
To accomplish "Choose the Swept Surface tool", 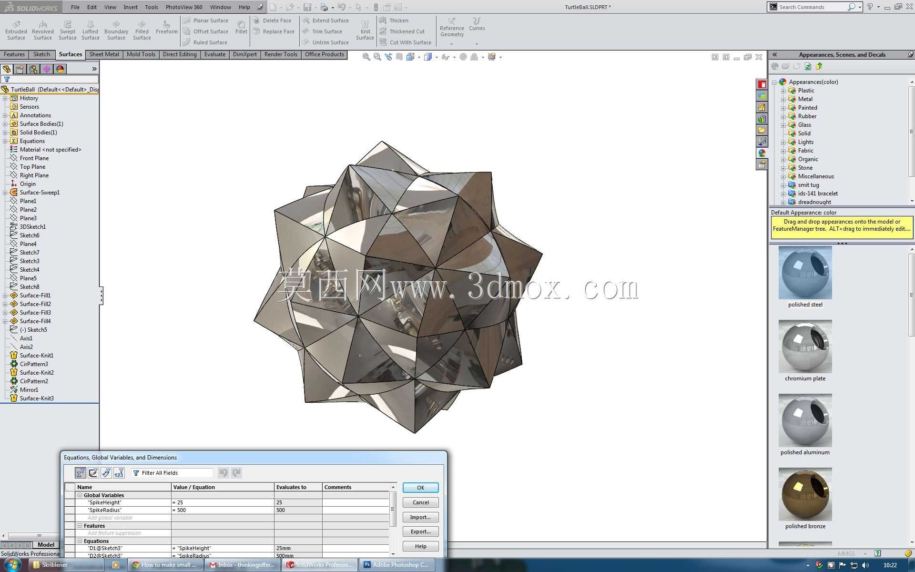I will (x=68, y=30).
